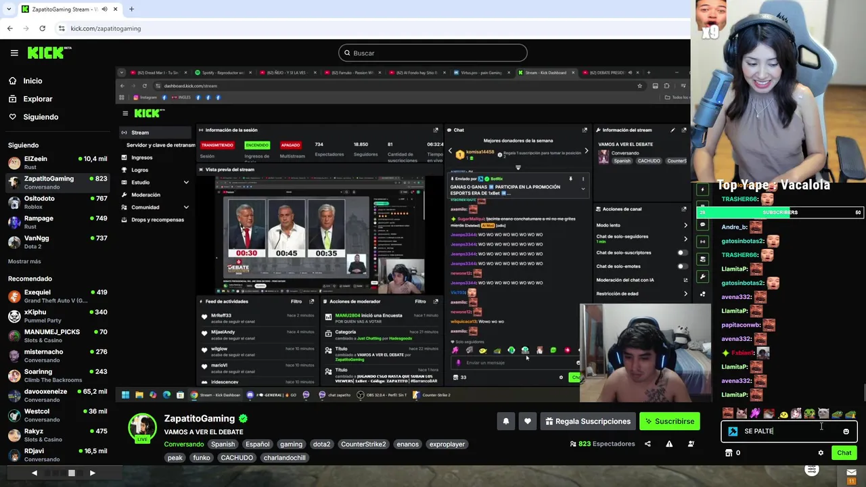Open Siguiendo in sidebar
Image resolution: width=866 pixels, height=487 pixels.
(x=41, y=117)
